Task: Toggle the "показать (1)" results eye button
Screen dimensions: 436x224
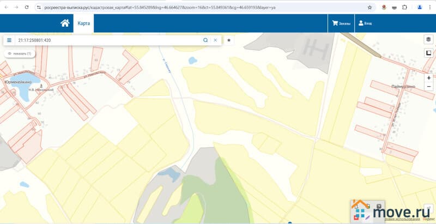Action: [20, 54]
